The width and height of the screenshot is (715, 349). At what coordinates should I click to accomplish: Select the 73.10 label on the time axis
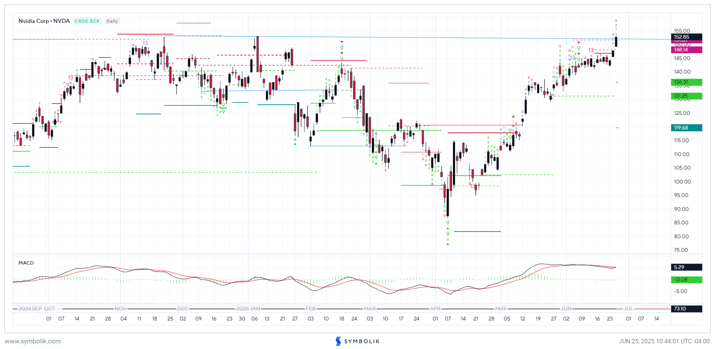[686, 308]
